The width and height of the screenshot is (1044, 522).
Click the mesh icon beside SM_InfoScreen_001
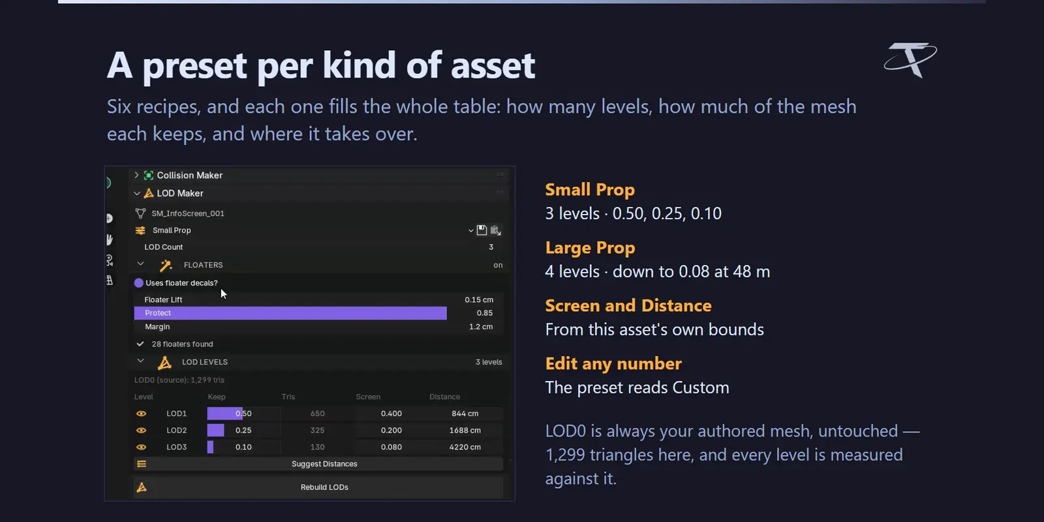click(140, 213)
